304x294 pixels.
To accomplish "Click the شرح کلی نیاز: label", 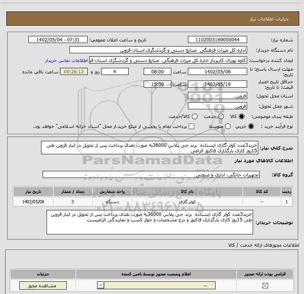I will point(276,148).
